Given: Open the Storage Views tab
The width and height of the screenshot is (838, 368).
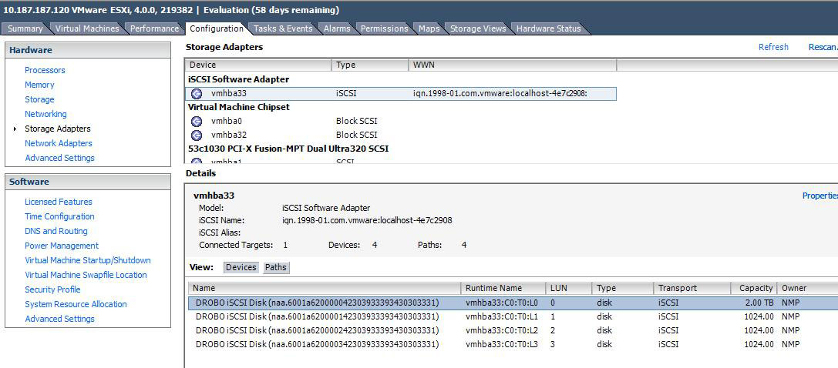Looking at the screenshot, I should (x=478, y=28).
